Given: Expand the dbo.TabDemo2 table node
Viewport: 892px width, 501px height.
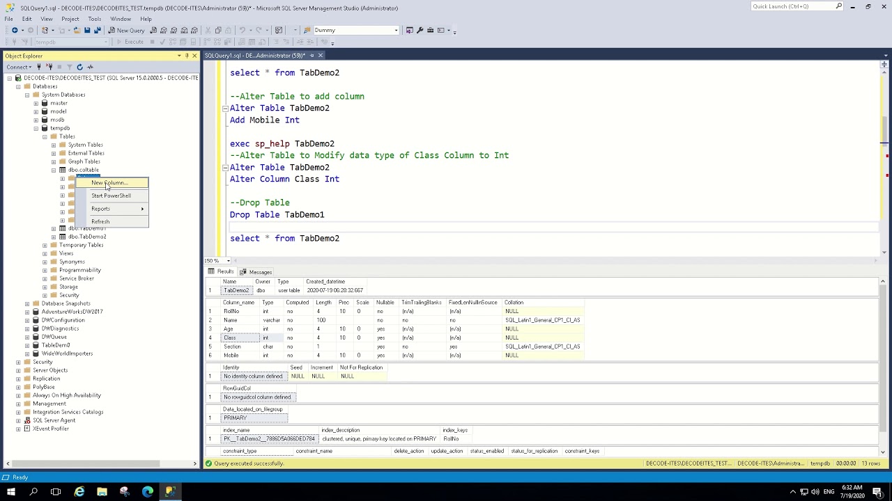Looking at the screenshot, I should click(54, 237).
